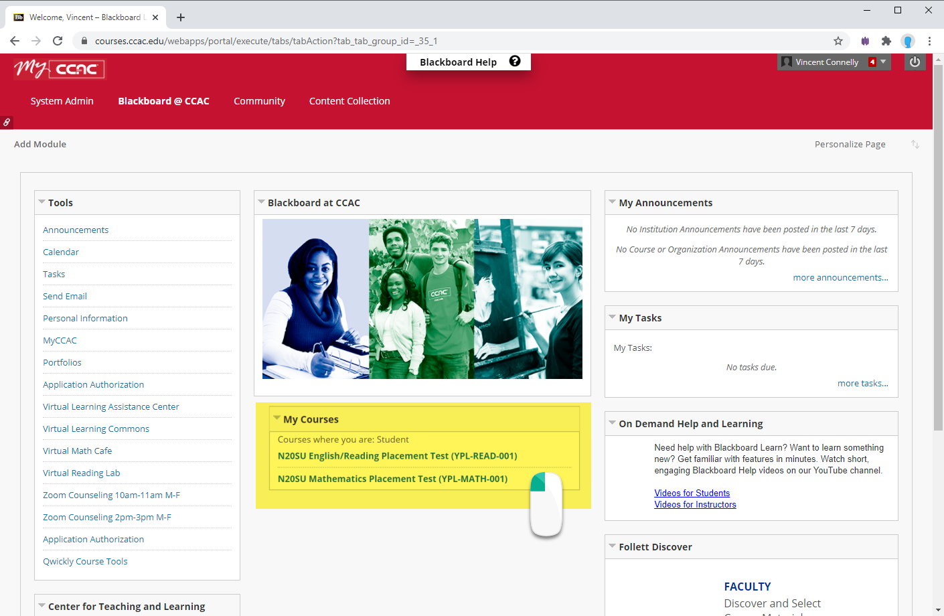Open Virtual Learning Assistance Center
This screenshot has width=944, height=616.
[111, 406]
